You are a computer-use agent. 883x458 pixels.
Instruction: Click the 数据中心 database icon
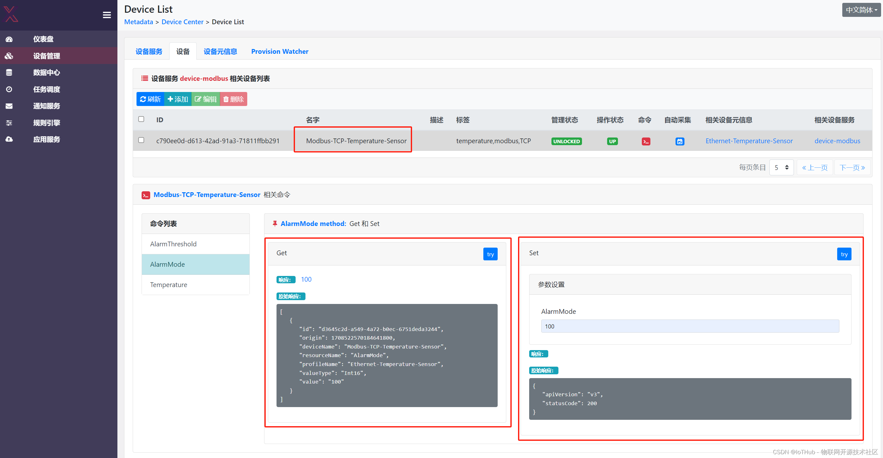coord(9,72)
